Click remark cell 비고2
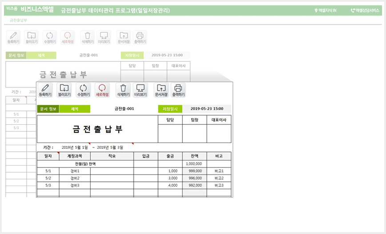This screenshot has width=386, height=234. pos(219,178)
